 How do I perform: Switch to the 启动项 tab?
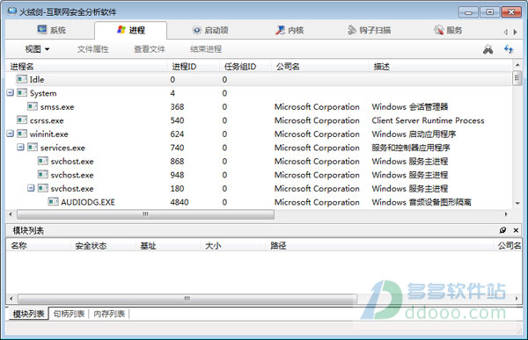tap(210, 30)
